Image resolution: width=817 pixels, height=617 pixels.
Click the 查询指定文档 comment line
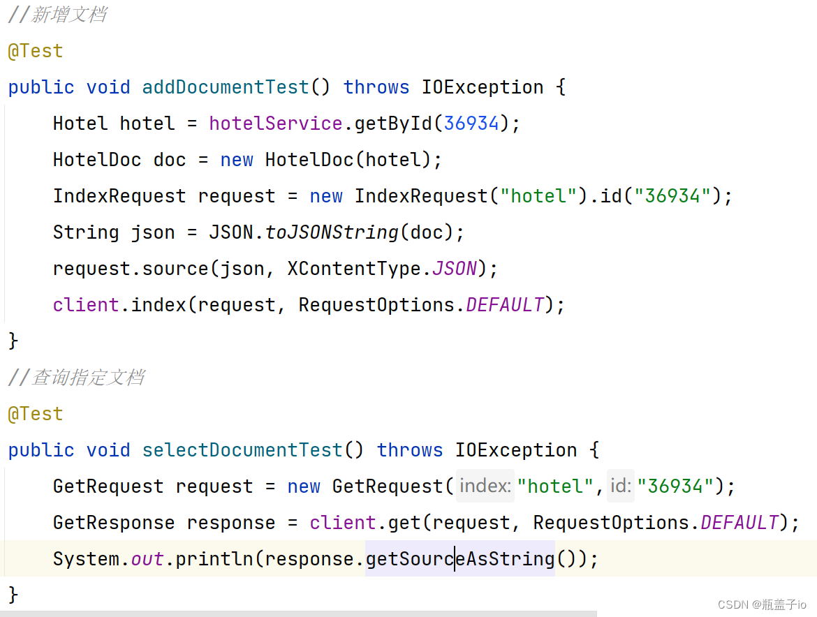coord(77,378)
